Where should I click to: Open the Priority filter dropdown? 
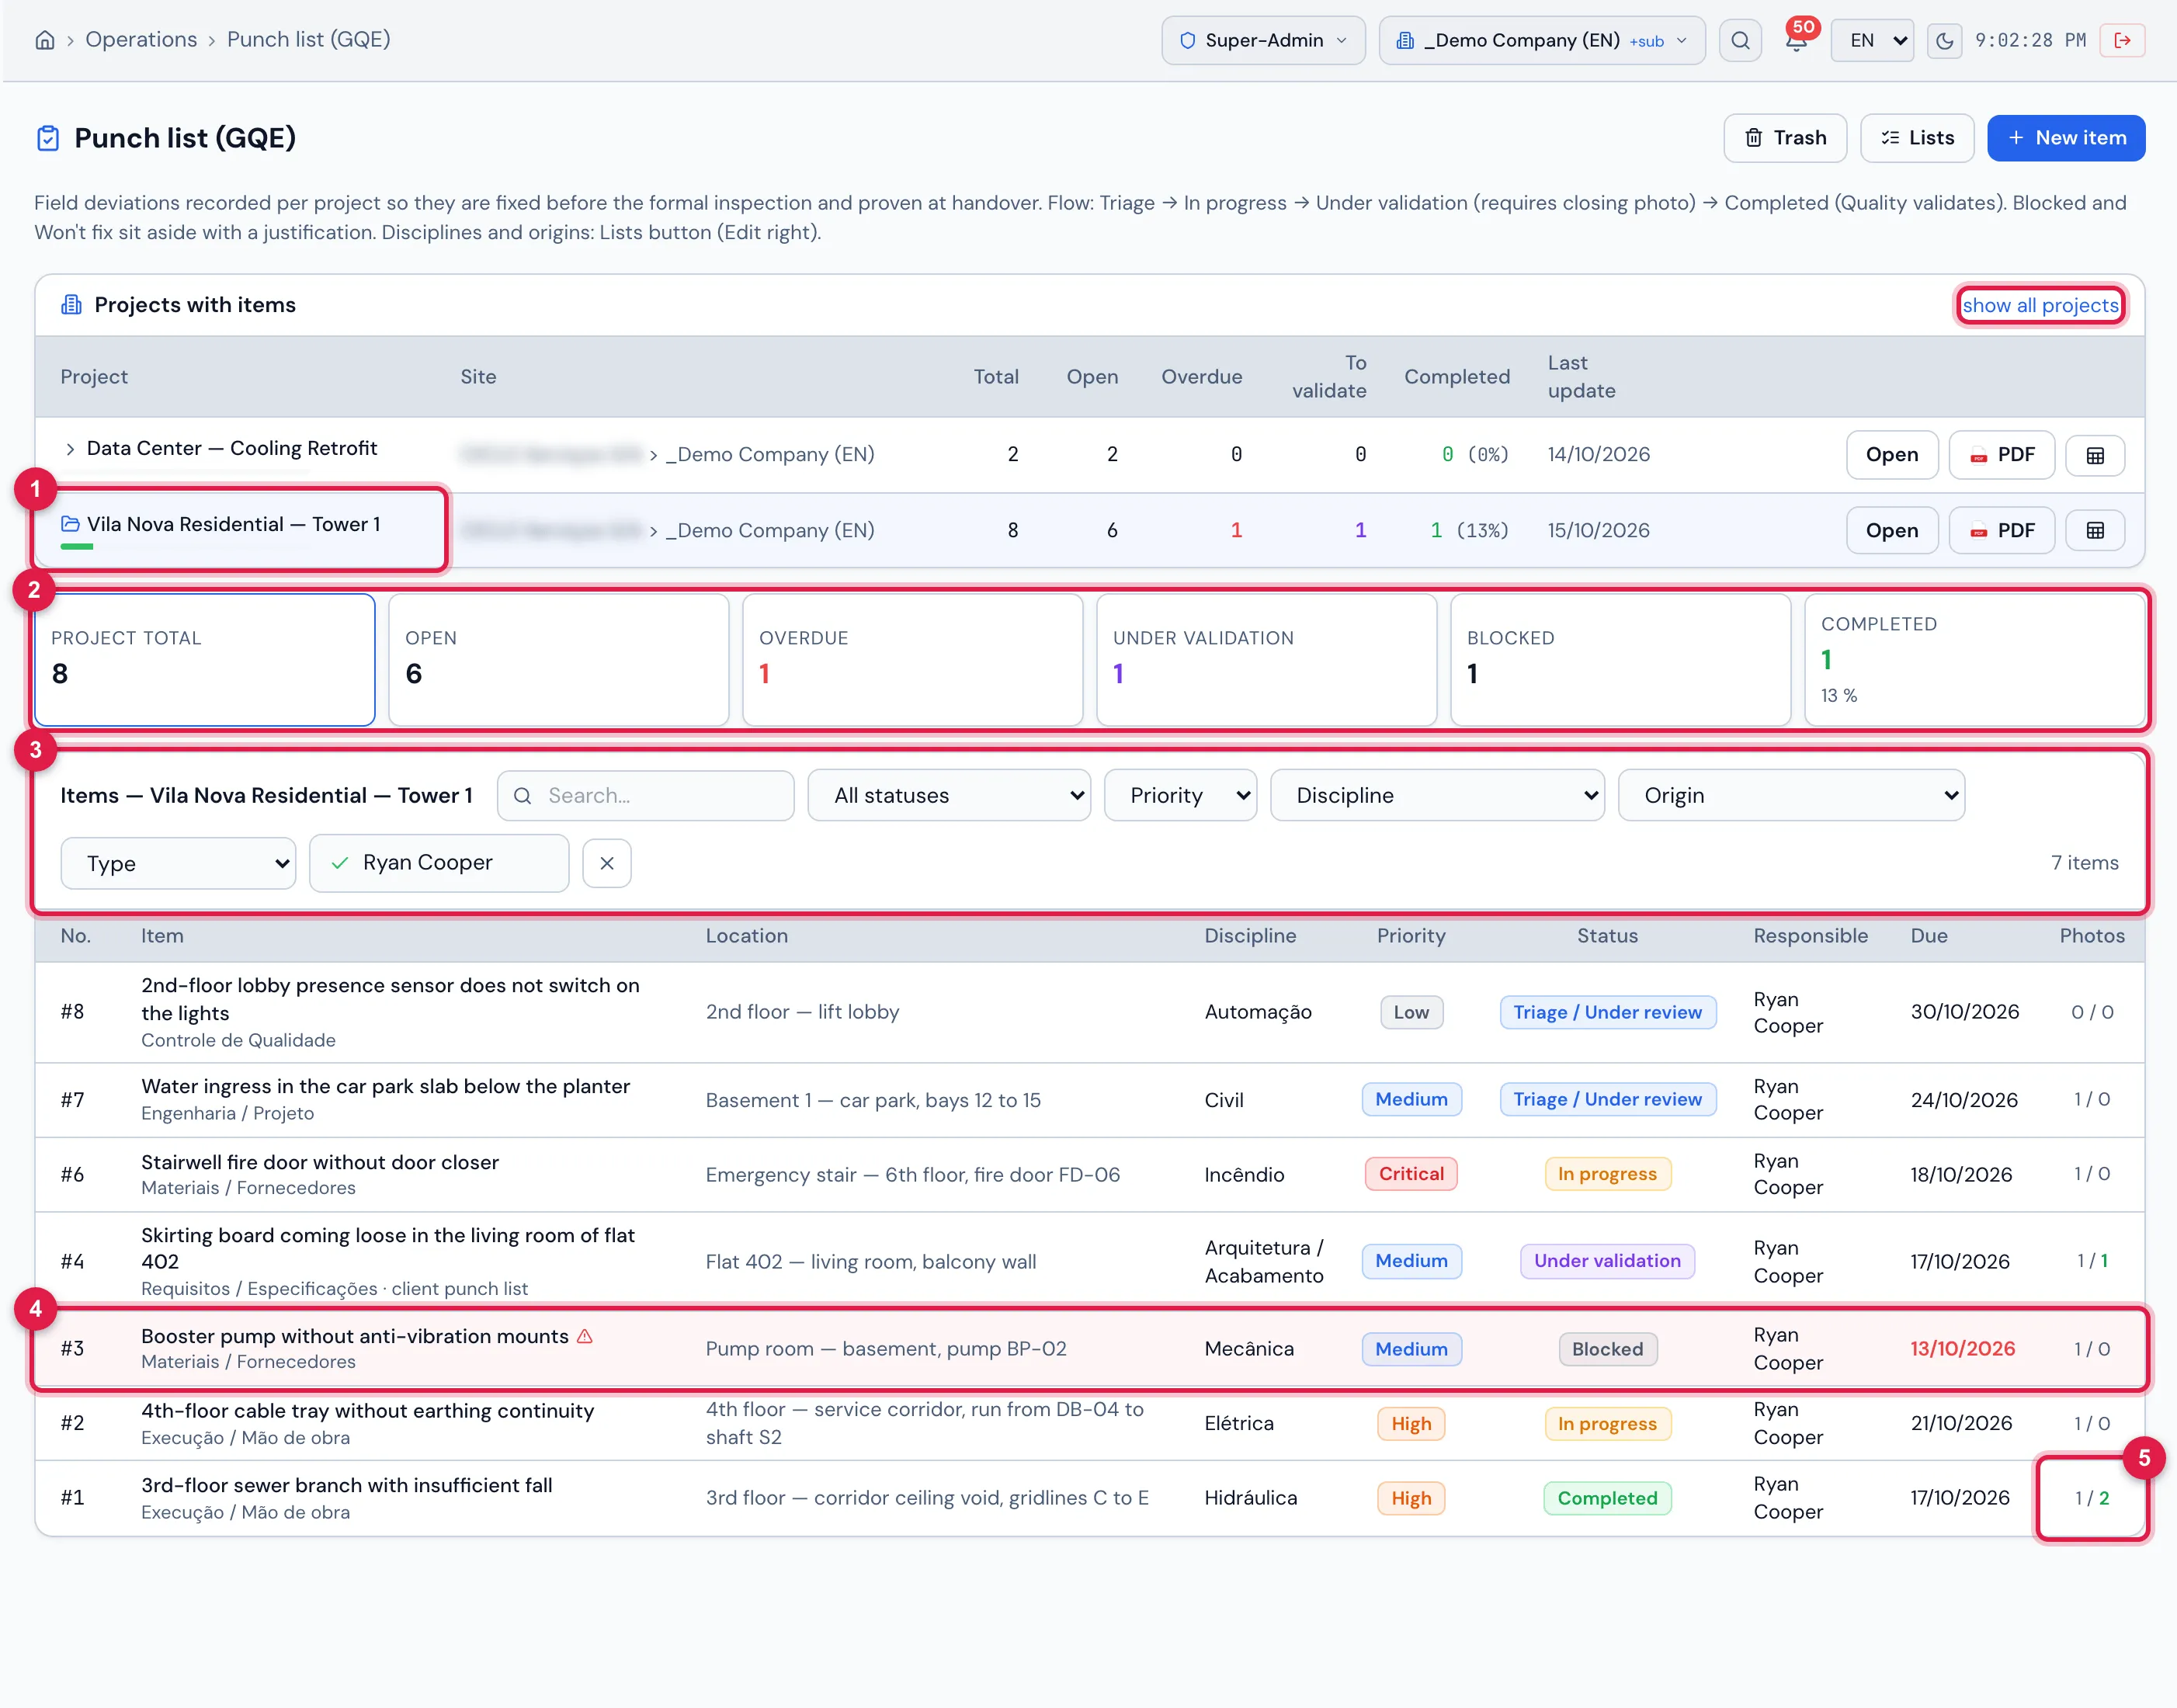tap(1180, 796)
